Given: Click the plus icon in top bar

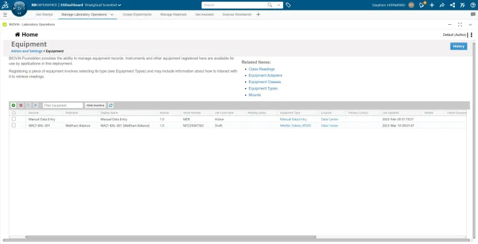Looking at the screenshot, I should [432, 5].
